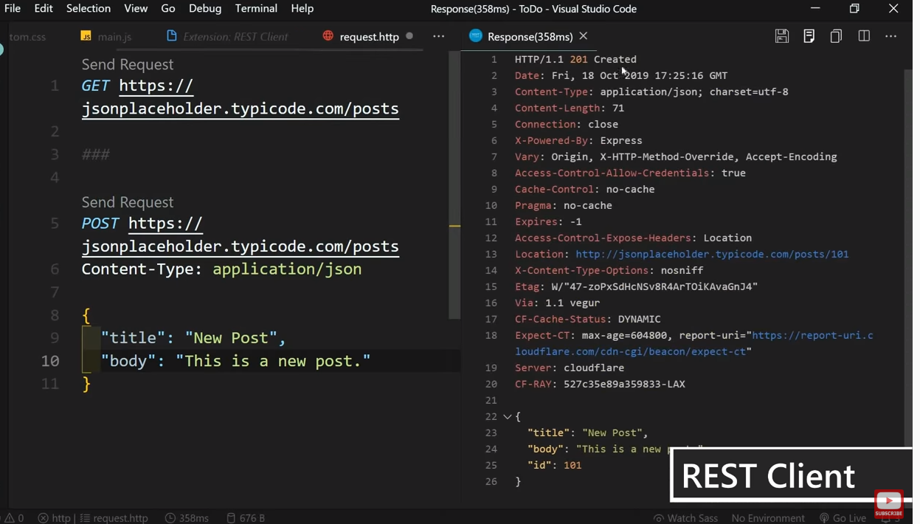Screen dimensions: 920x524
Task: Click Save Response Body icon
Action: [x=809, y=36]
